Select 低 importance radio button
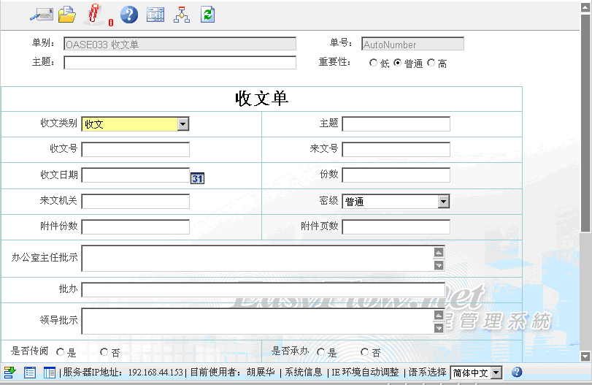This screenshot has height=385, width=592. point(374,64)
